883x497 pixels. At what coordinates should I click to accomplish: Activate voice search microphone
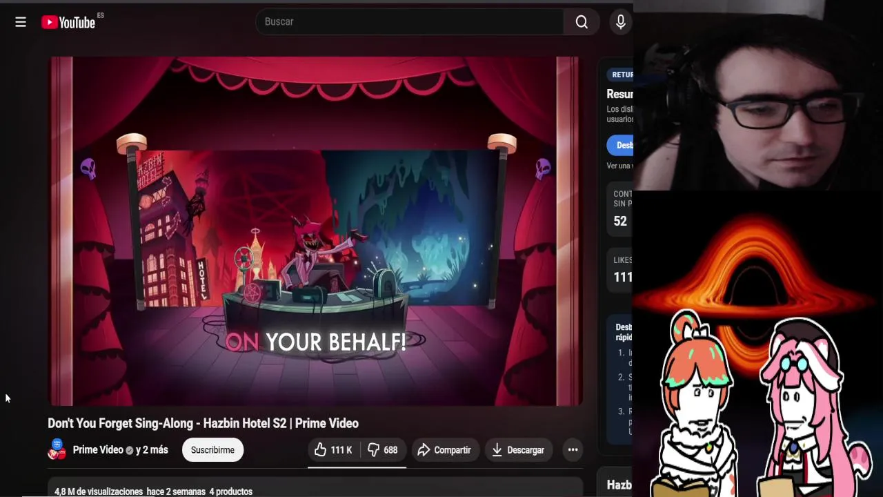621,22
